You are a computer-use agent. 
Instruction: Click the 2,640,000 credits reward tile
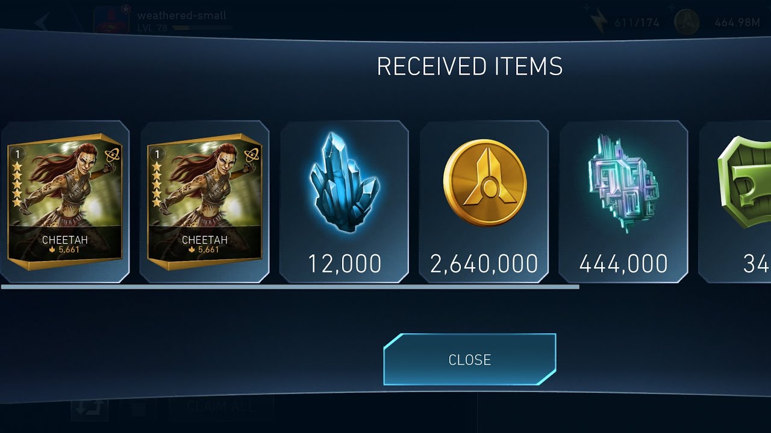[484, 202]
